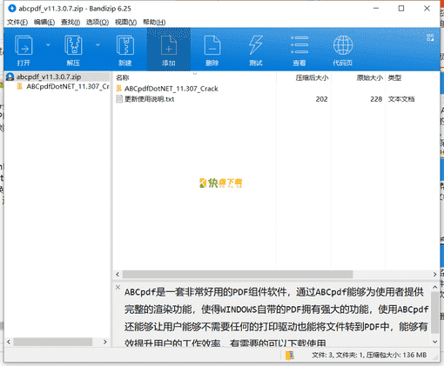Click the comment panel scroll up arrow
Viewport: 444px width, 366px height.
tap(434, 287)
